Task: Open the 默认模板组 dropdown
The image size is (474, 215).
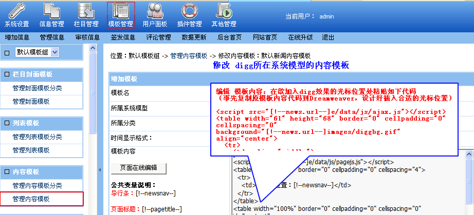Action: click(55, 52)
